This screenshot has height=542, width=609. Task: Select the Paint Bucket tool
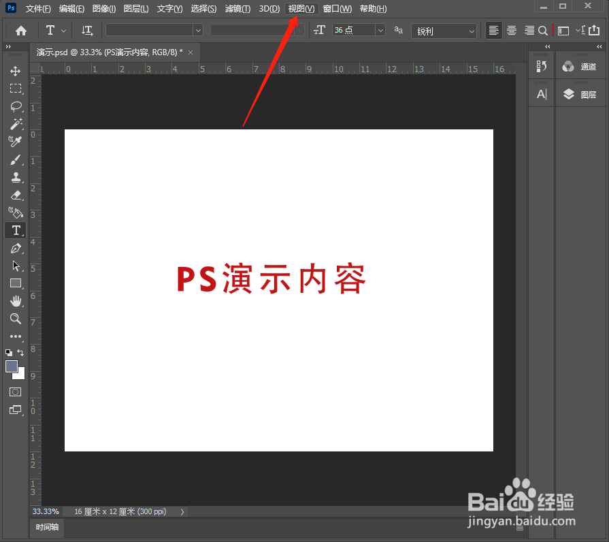(x=16, y=213)
